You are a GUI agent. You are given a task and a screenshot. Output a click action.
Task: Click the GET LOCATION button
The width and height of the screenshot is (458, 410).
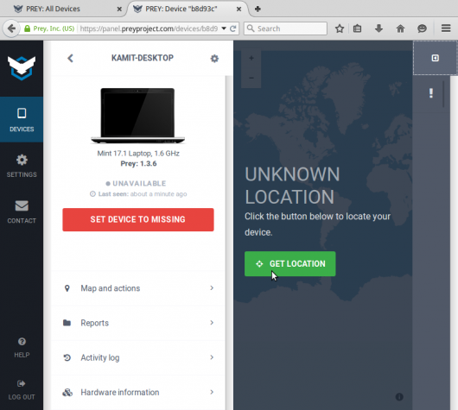290,264
